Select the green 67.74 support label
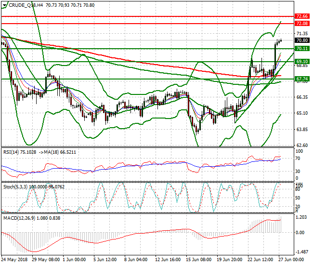The image size is (313, 265). point(302,79)
